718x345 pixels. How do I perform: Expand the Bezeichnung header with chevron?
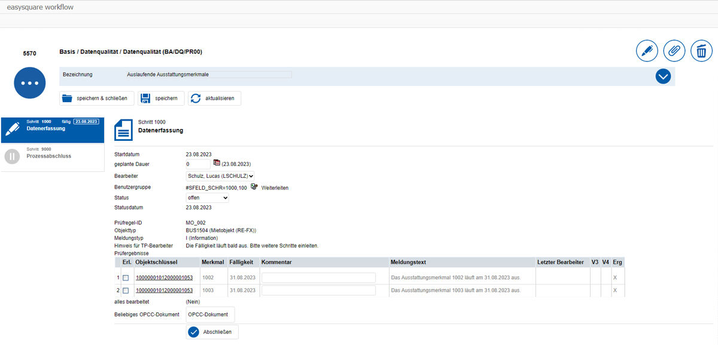coord(663,76)
